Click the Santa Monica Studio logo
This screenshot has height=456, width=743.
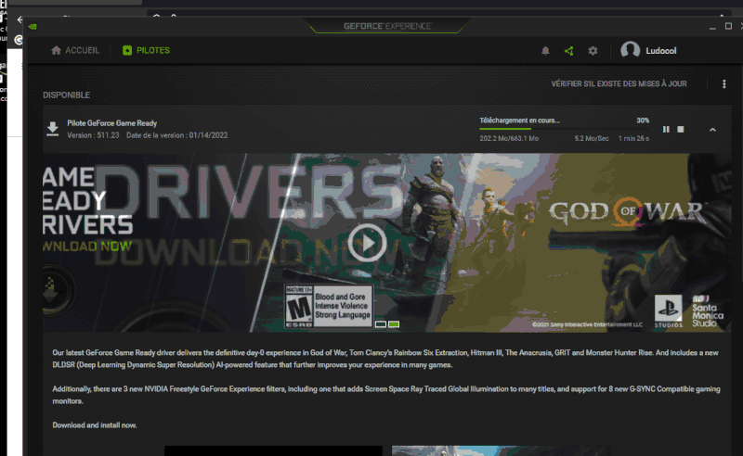point(708,311)
